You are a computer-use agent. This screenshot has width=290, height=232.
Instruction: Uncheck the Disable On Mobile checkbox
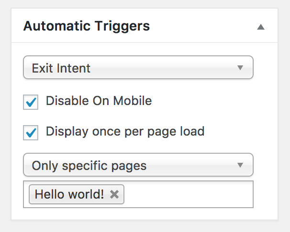coord(31,102)
